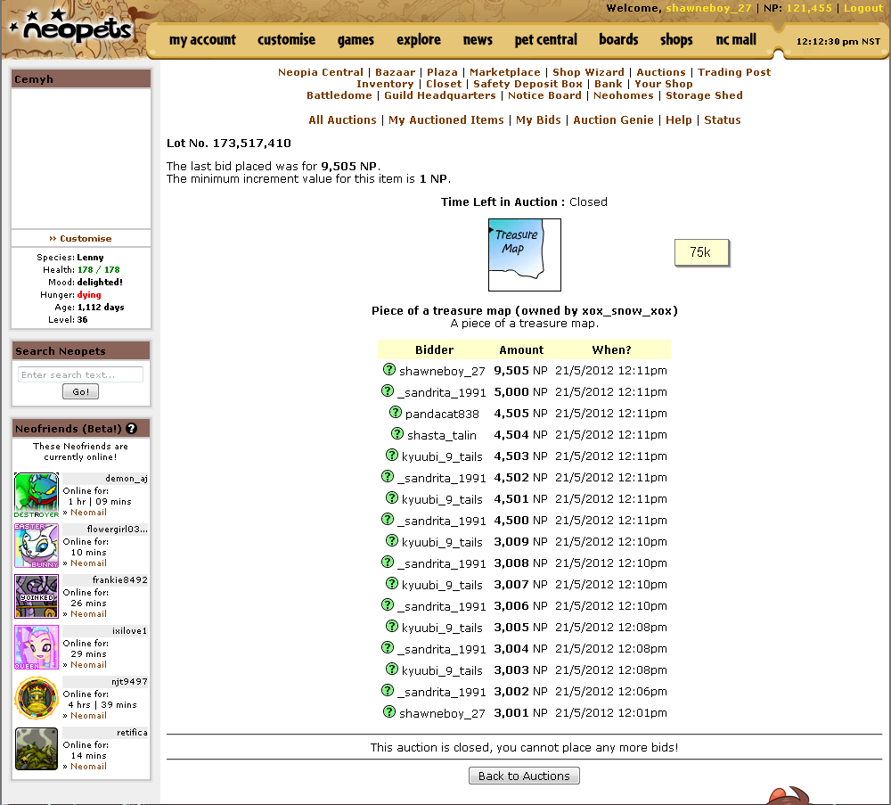Click the green icon beside the 3,003 NP bid
The height and width of the screenshot is (805, 891).
(x=392, y=669)
